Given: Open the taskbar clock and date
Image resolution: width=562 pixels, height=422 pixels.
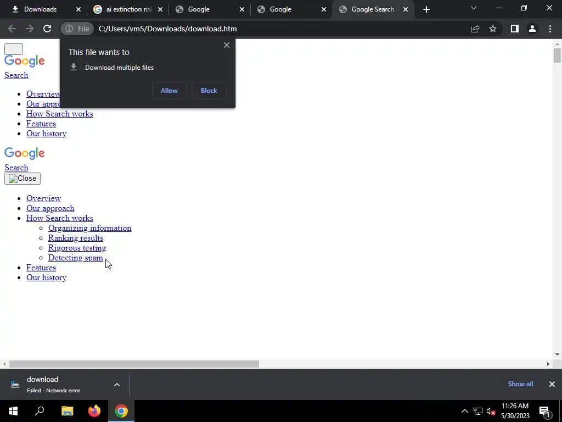Looking at the screenshot, I should [x=515, y=411].
